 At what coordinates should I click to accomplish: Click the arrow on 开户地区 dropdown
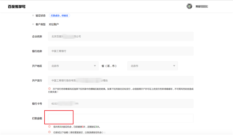[95, 66]
